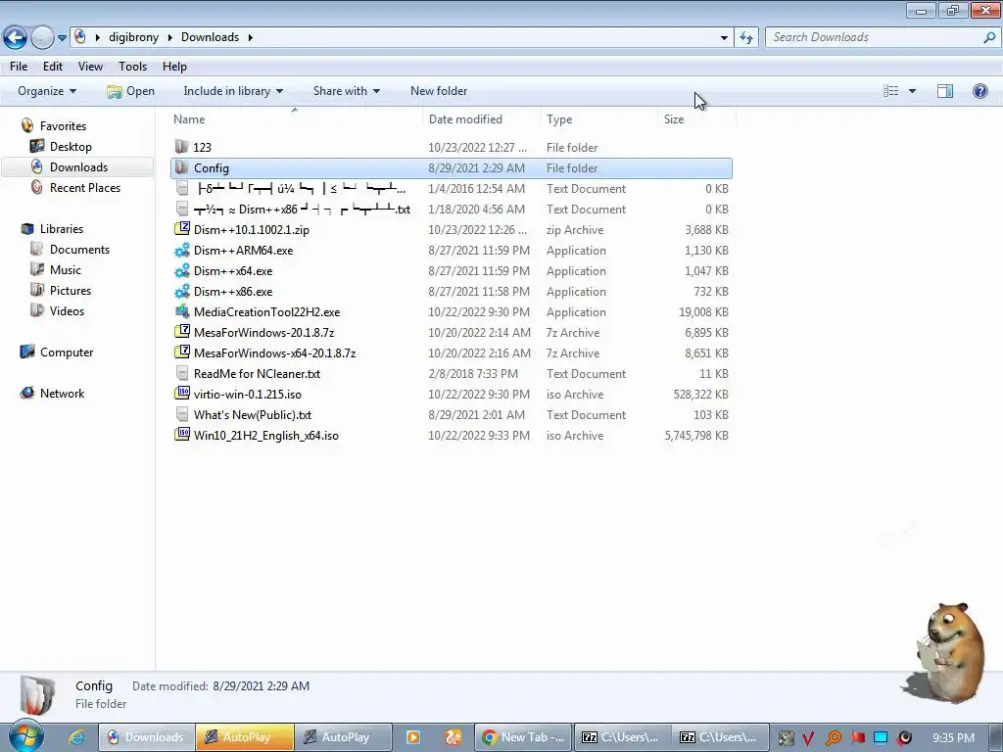
Task: Select ReadMe for NCleaner.txt icon
Action: pos(182,373)
